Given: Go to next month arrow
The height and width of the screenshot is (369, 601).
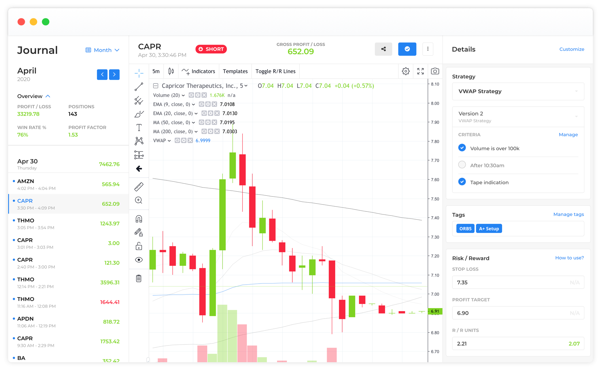Looking at the screenshot, I should (114, 75).
